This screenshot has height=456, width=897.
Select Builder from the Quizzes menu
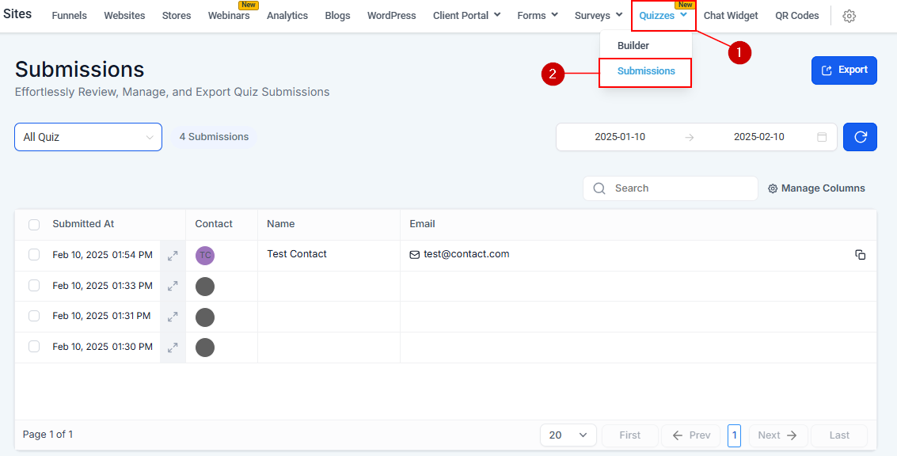pos(633,46)
